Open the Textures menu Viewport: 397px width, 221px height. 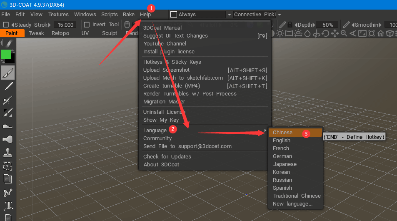point(58,15)
